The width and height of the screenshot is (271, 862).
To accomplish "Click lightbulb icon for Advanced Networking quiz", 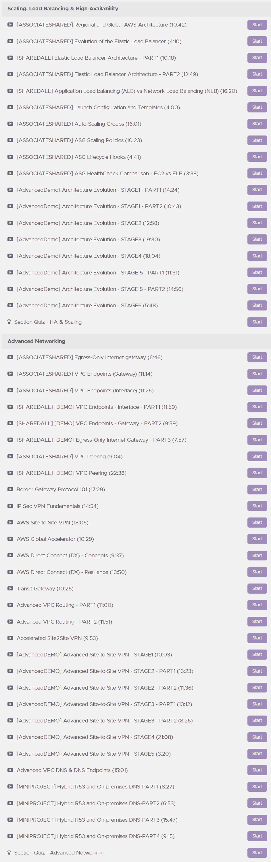I will point(9,853).
